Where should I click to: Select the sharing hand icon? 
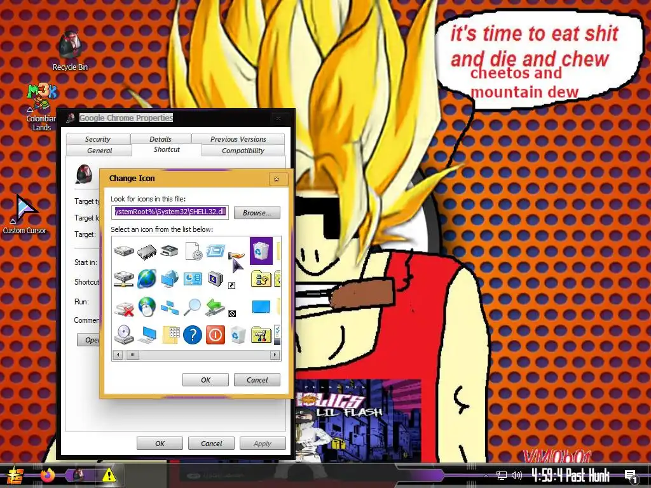pyautogui.click(x=235, y=254)
